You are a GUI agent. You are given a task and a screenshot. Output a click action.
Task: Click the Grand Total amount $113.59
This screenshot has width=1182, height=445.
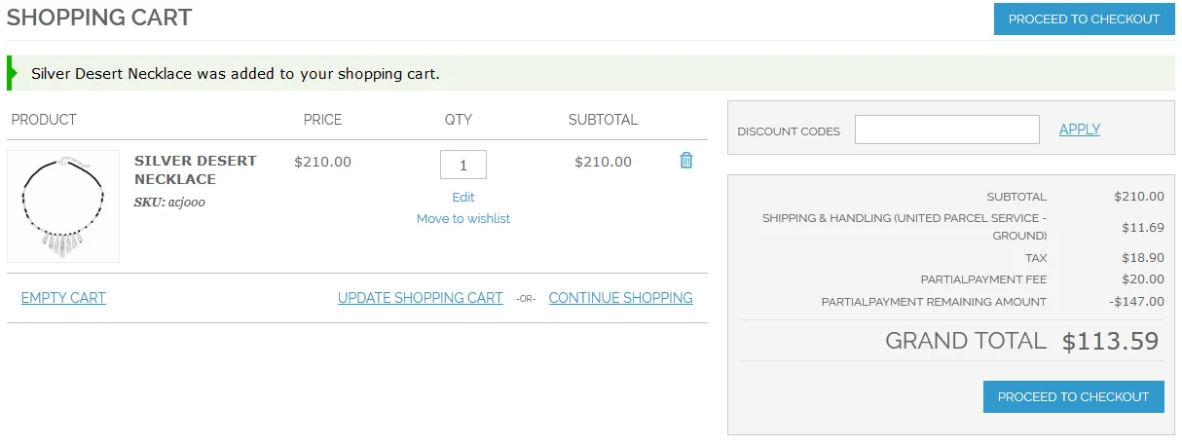click(1110, 341)
